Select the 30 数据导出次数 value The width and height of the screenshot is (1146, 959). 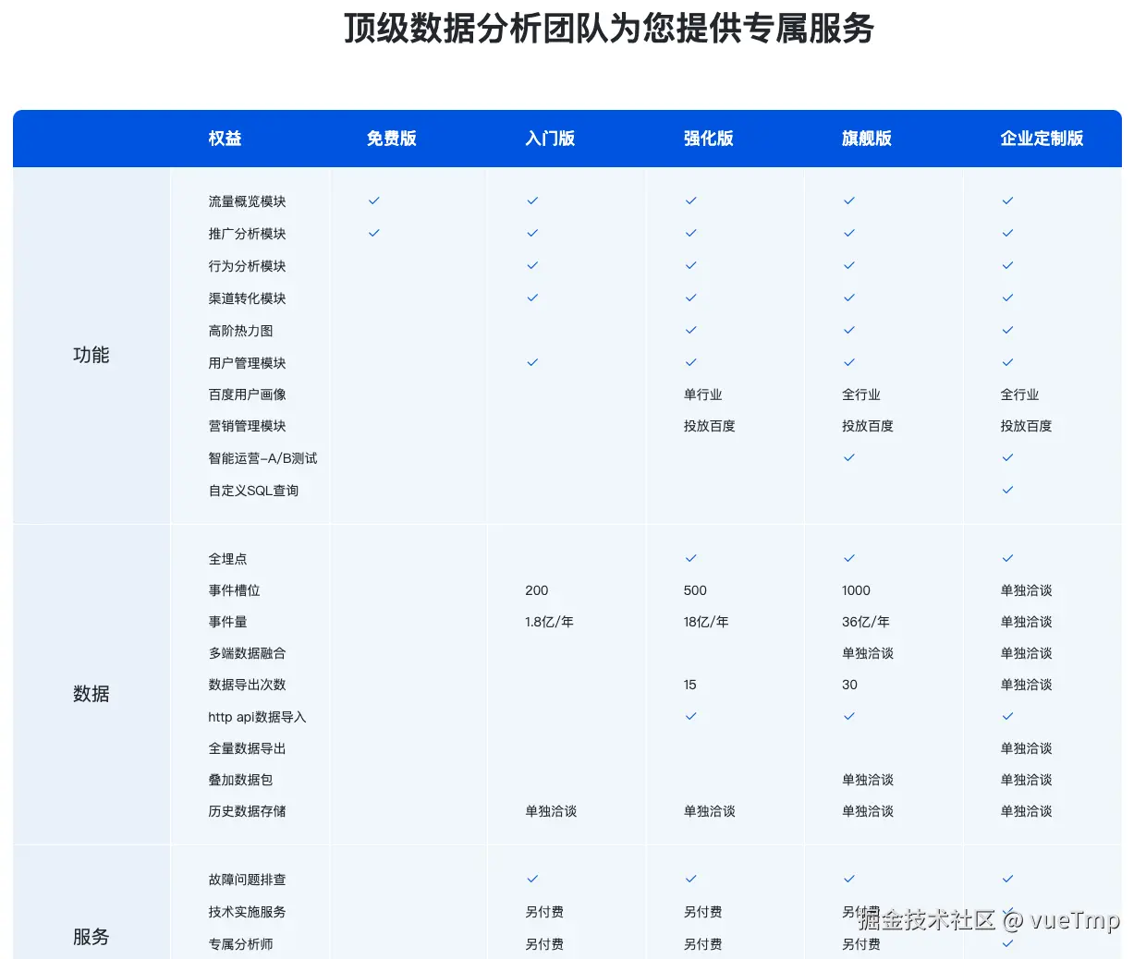(849, 685)
